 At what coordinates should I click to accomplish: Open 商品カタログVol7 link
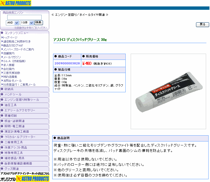tap(13, 45)
